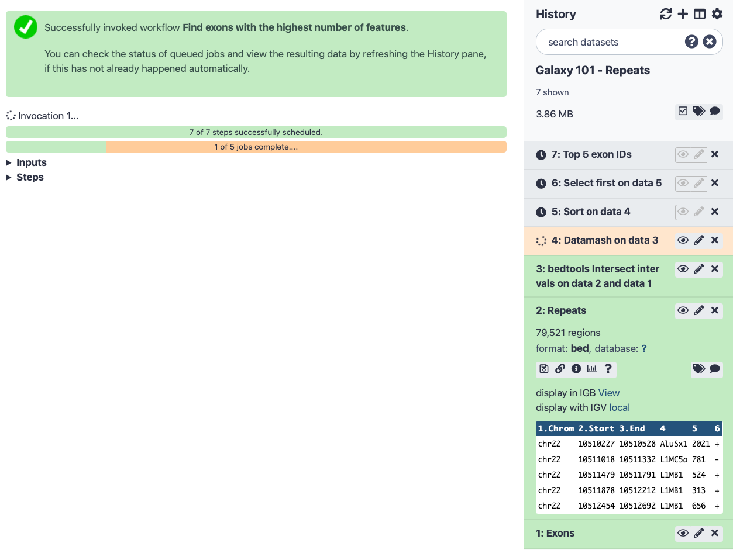Expand bedtools Intersect intervals dataset title

(597, 276)
